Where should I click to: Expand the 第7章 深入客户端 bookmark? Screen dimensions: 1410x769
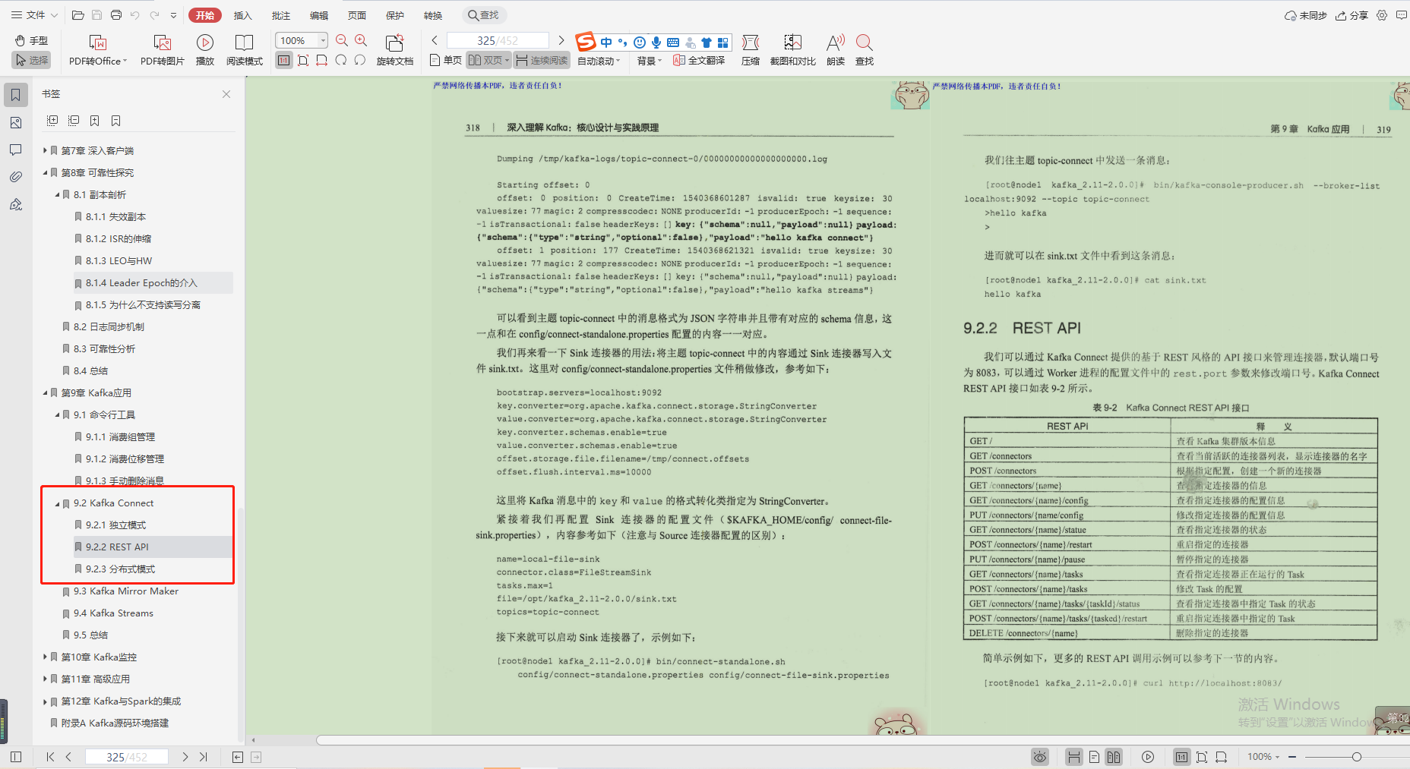pos(45,150)
